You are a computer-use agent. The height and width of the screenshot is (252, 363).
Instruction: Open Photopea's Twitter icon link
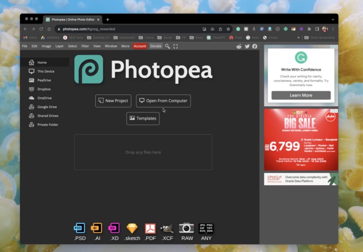(247, 46)
